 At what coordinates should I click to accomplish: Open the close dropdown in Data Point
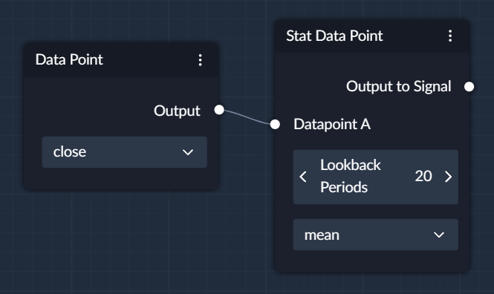click(125, 152)
